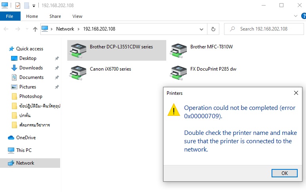Open the Photoshop folder in navigation pane
This screenshot has height=192, width=306.
[30, 96]
